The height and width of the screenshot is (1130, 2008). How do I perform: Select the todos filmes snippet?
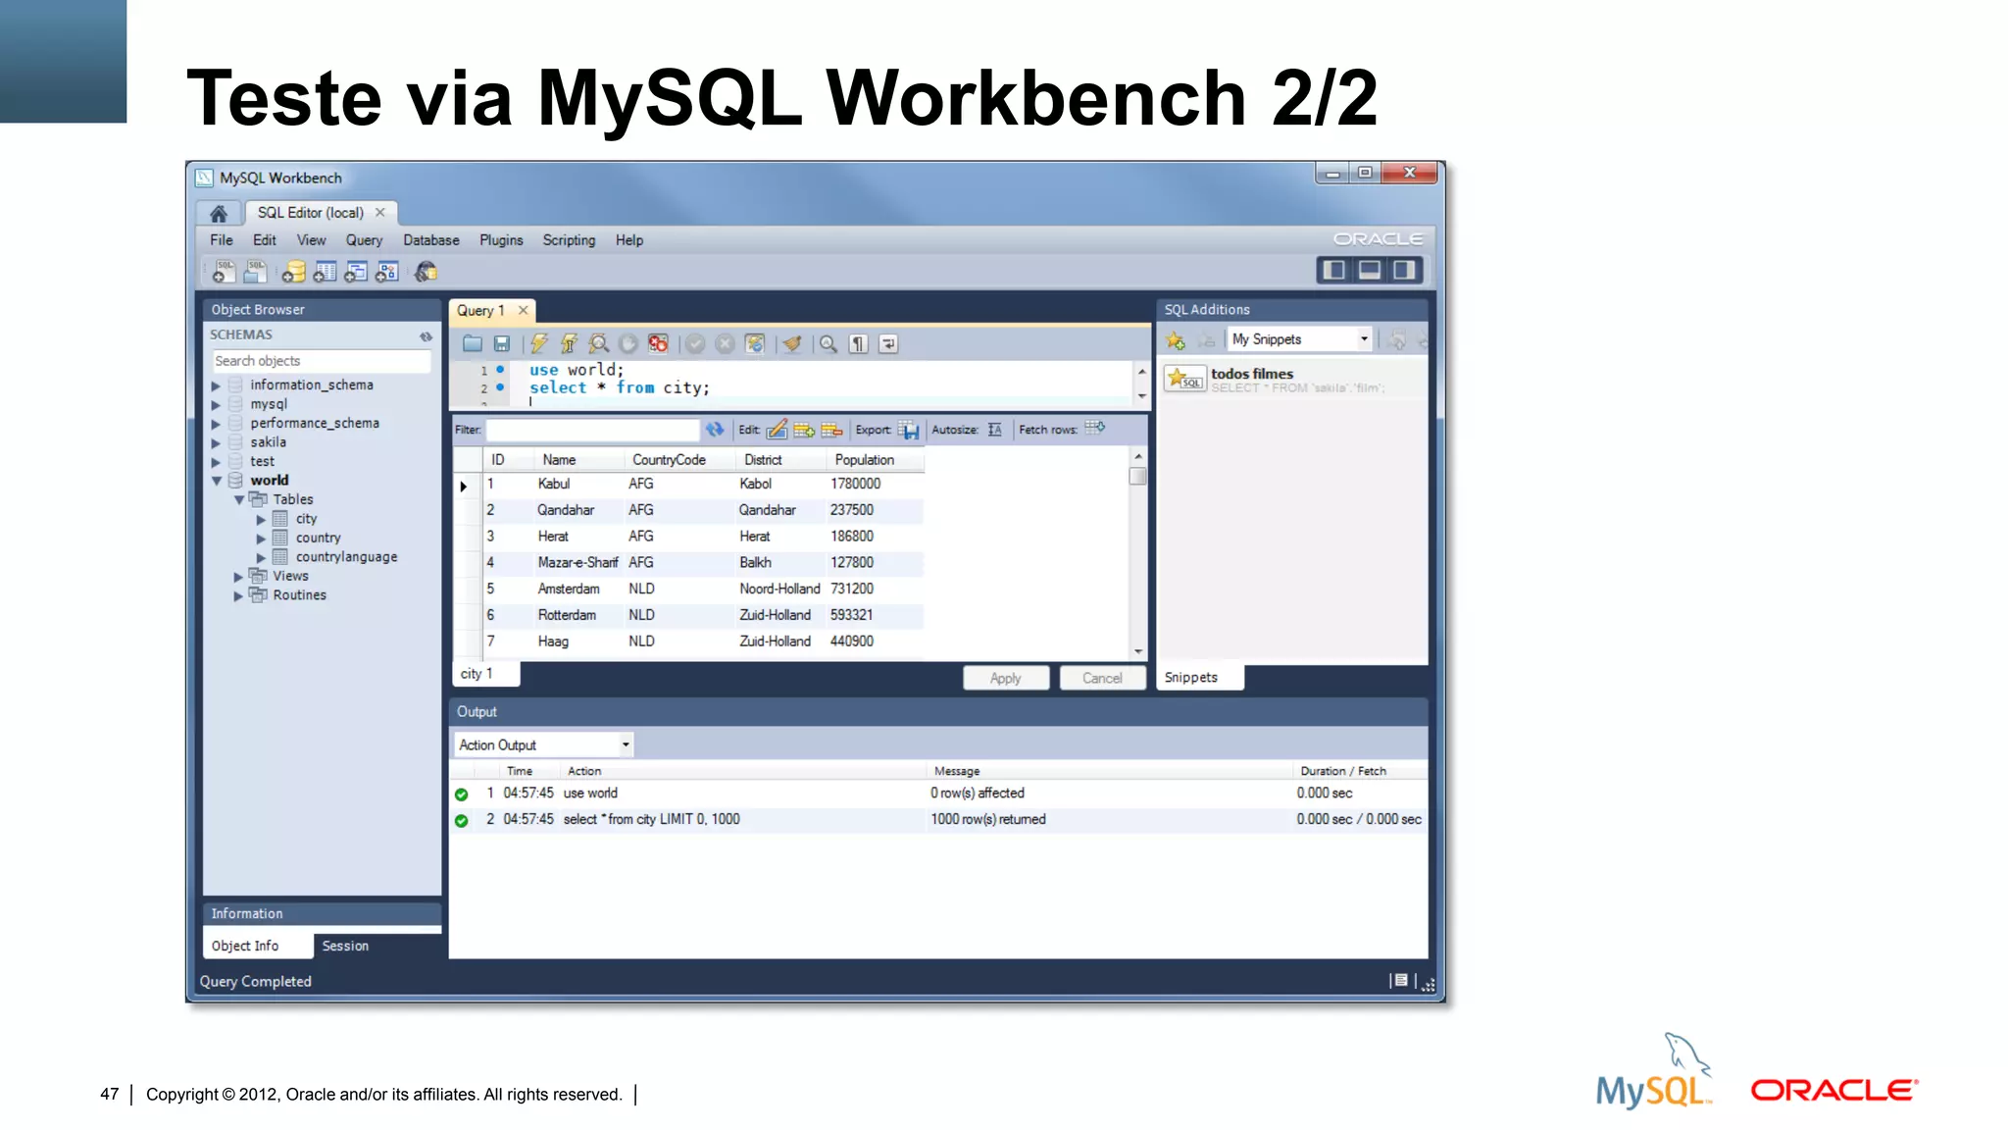[x=1293, y=380]
